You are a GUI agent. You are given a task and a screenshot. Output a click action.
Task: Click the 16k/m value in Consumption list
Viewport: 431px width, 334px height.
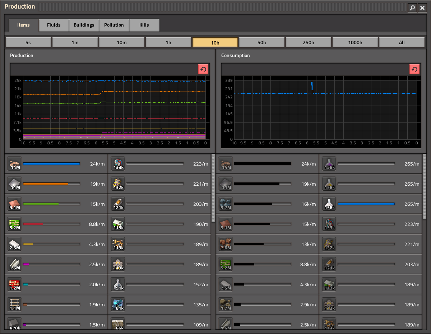click(309, 204)
